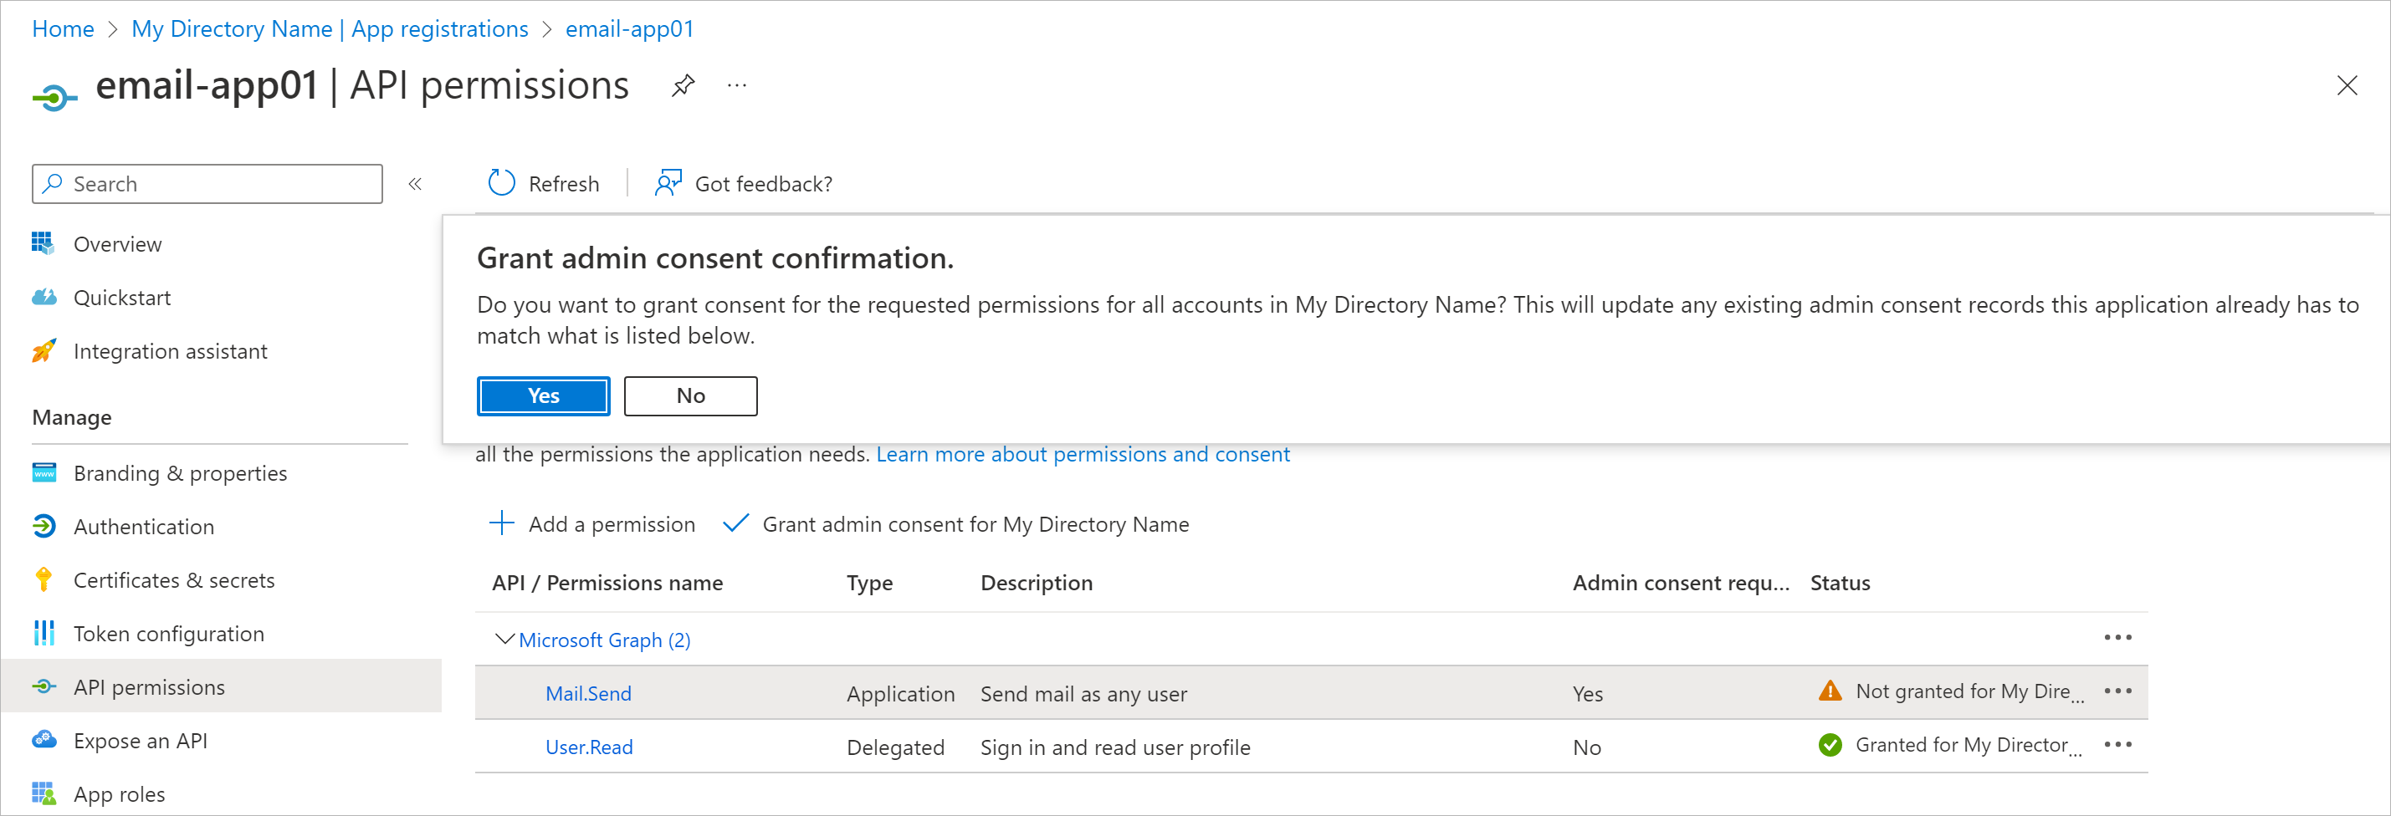Open the ellipsis menu for Mail.Send row
The width and height of the screenshot is (2391, 816).
click(2118, 691)
